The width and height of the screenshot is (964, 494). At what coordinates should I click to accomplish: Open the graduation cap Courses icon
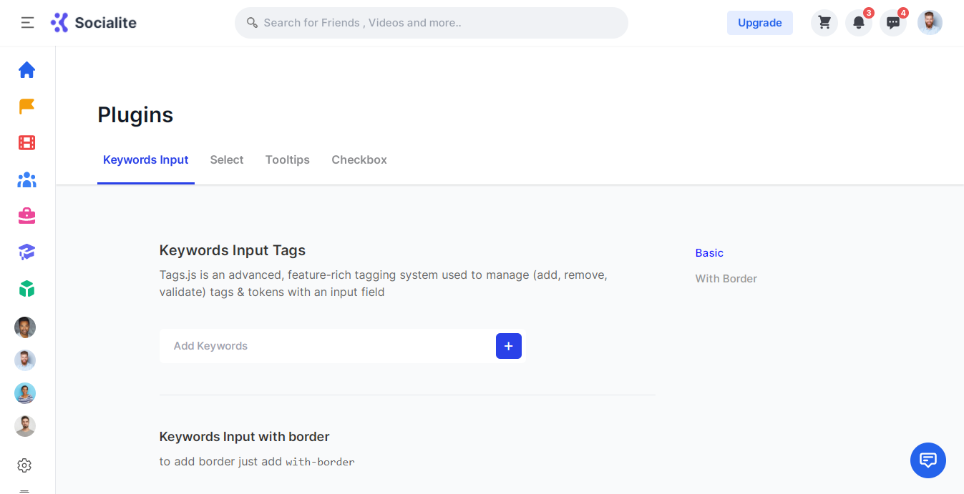pyautogui.click(x=26, y=252)
